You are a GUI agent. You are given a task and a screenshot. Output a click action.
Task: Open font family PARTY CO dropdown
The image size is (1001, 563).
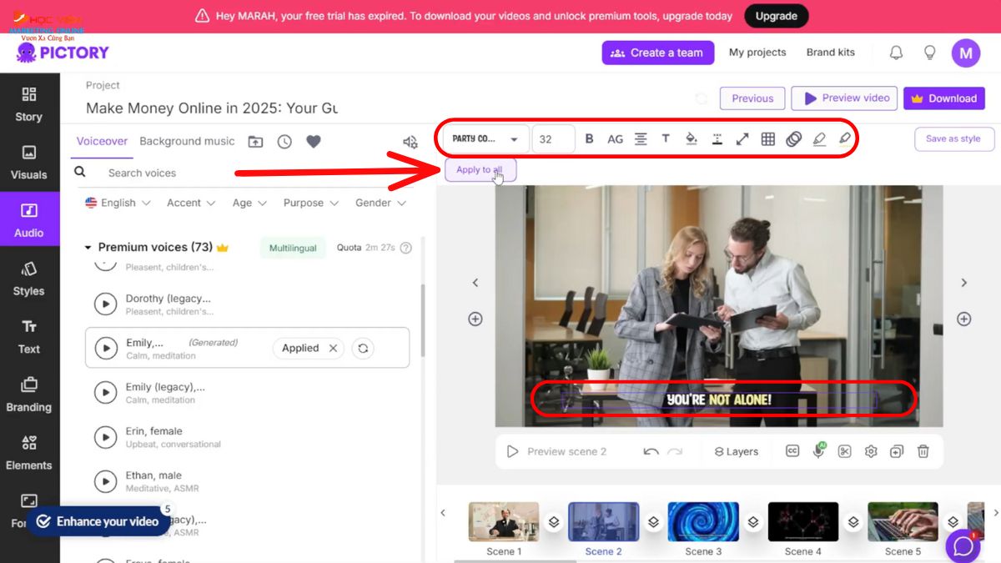[486, 139]
